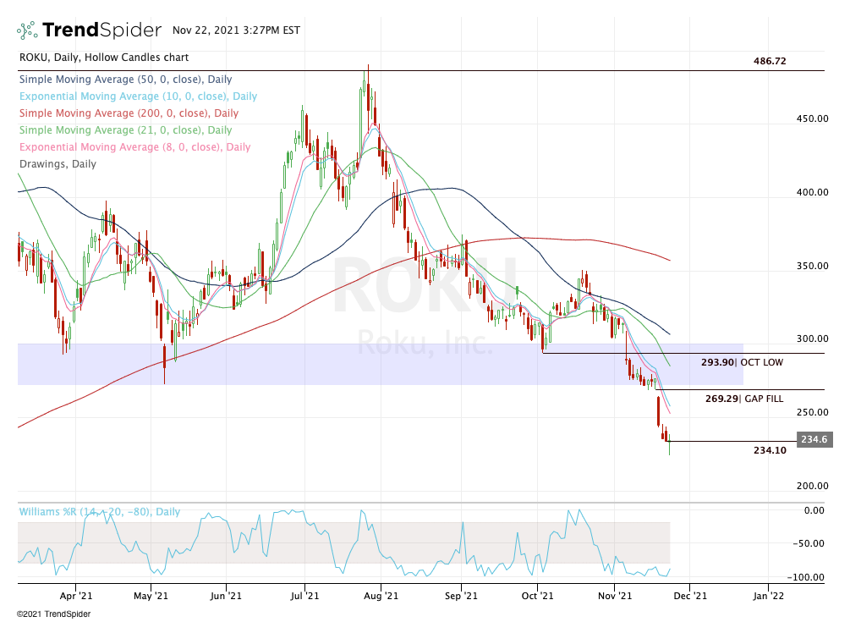
Task: Select the ROKU, Daily, Hollow Candles chart title
Action: pos(104,58)
